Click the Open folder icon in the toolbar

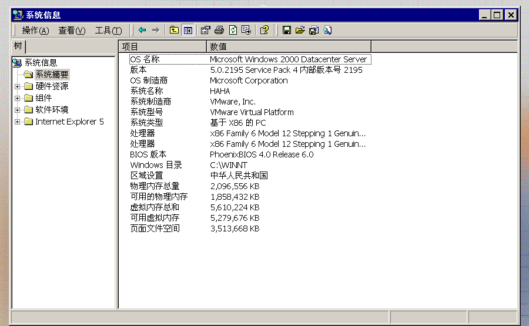300,31
